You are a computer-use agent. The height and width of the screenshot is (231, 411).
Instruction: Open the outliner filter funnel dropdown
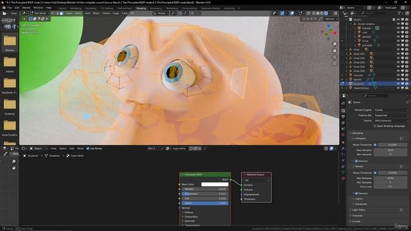coord(401,13)
